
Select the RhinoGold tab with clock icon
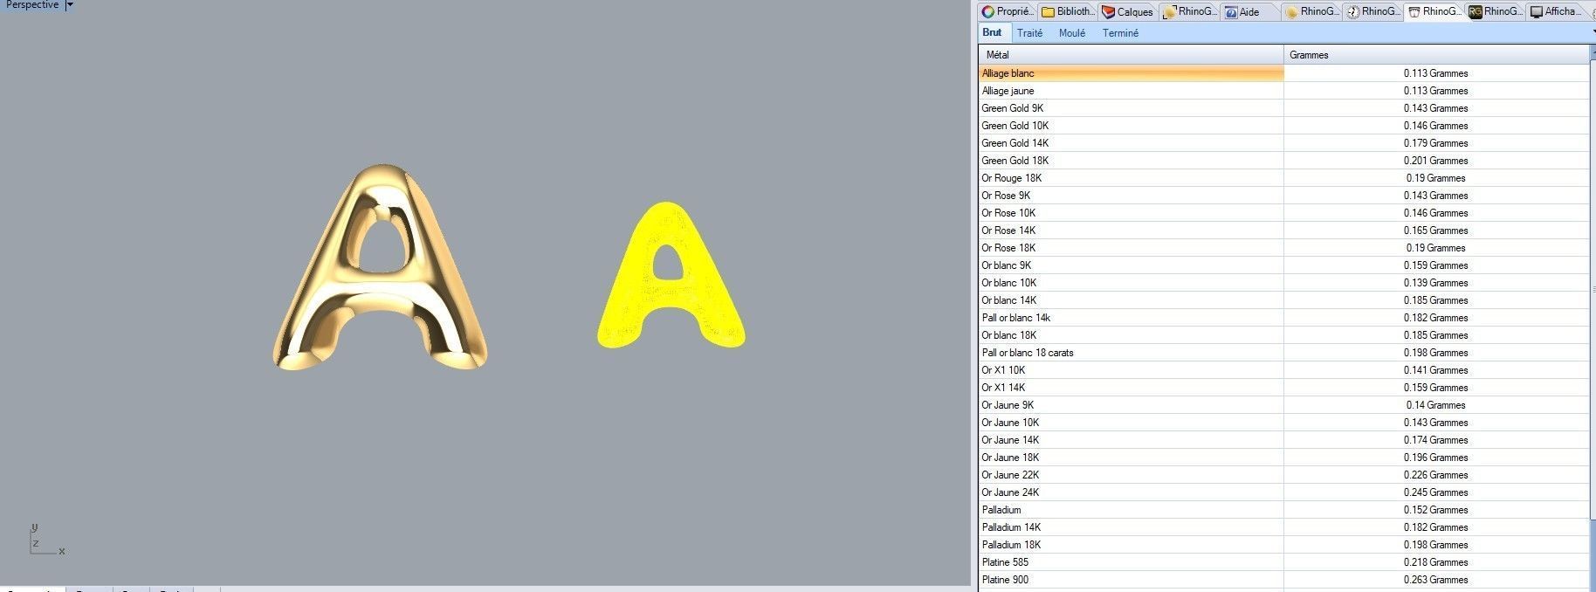1372,11
